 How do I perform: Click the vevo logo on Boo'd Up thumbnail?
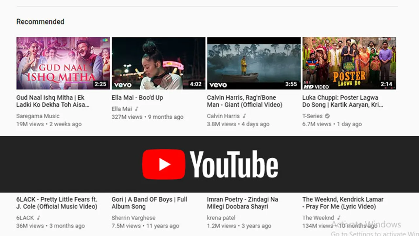[x=123, y=85]
